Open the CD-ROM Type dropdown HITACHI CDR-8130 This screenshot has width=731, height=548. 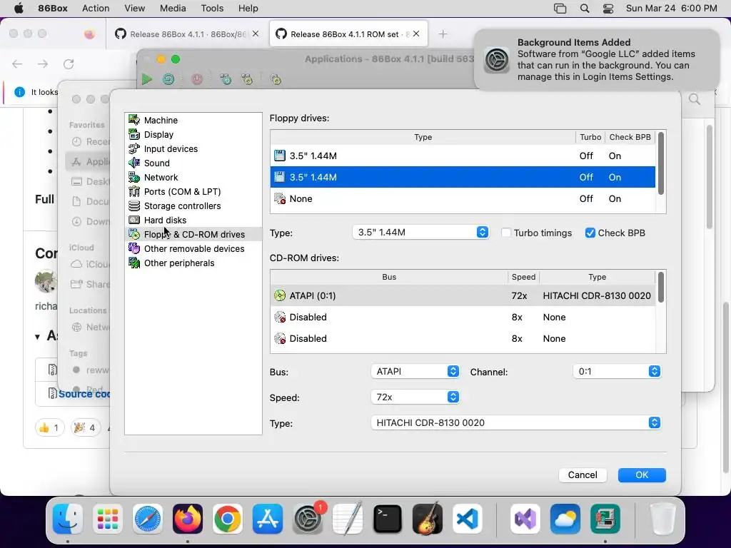pyautogui.click(x=515, y=422)
